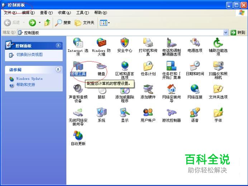
Task: Go up one folder level
Action: [x=47, y=23]
